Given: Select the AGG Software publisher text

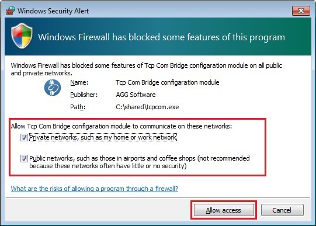Looking at the screenshot, I should pos(136,95).
